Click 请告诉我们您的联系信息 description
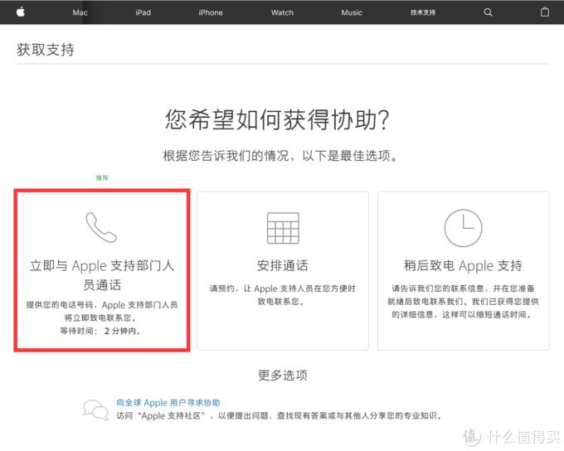 (464, 302)
